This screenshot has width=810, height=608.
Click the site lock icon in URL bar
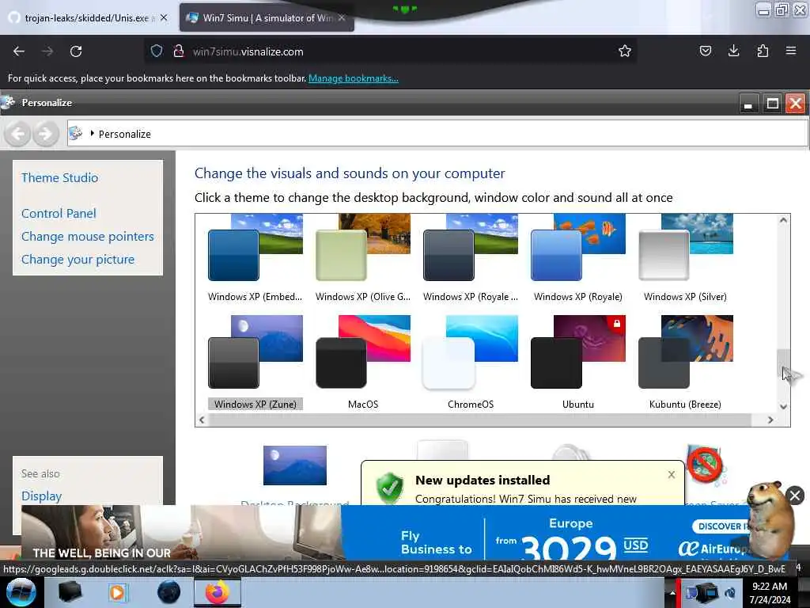click(179, 51)
